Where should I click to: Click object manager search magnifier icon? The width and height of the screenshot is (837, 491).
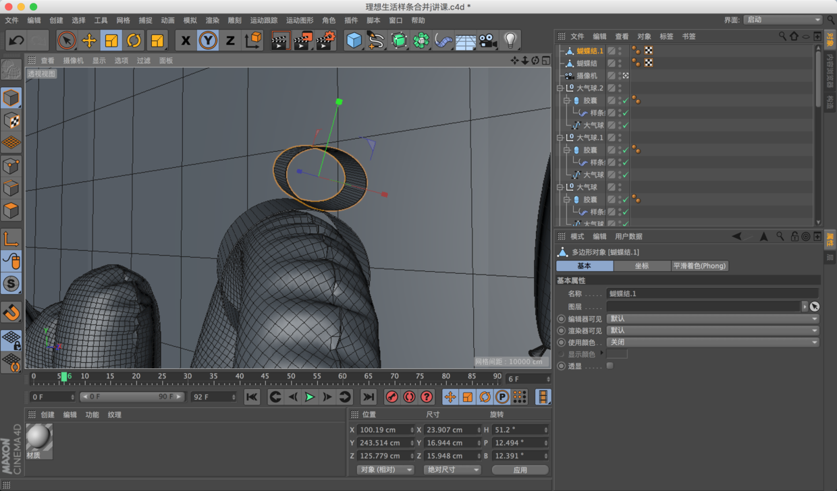[x=782, y=36]
